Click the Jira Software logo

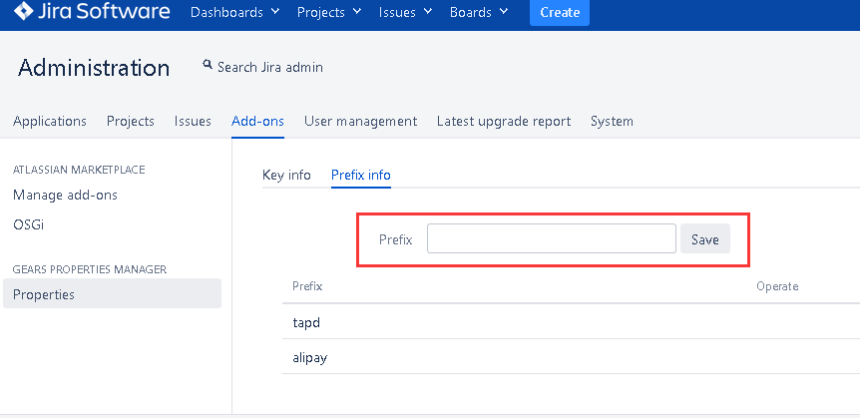click(x=92, y=12)
